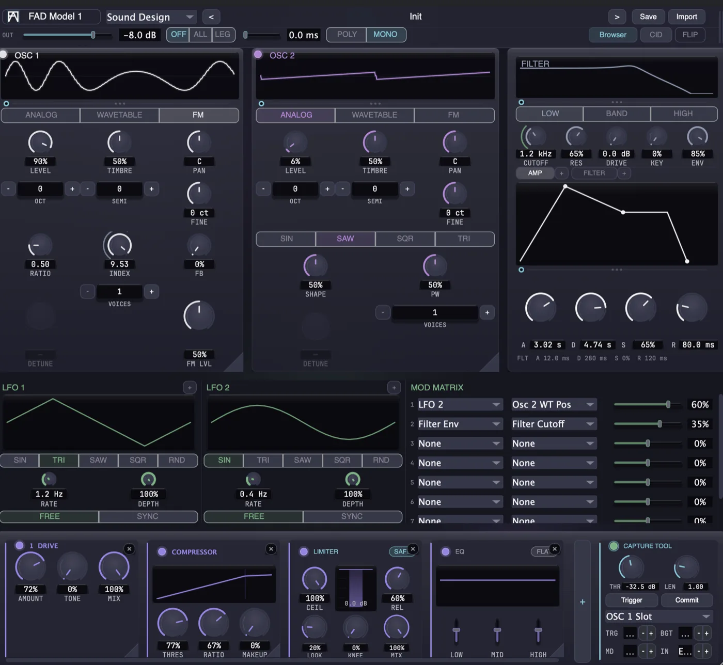Select OSC 1 WAVETABLE tab

point(119,115)
